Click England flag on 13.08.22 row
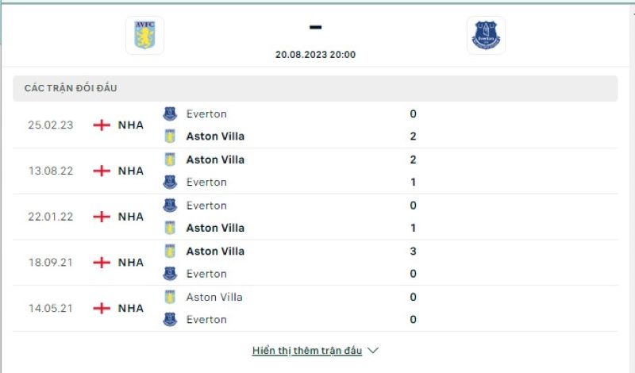 click(x=102, y=171)
